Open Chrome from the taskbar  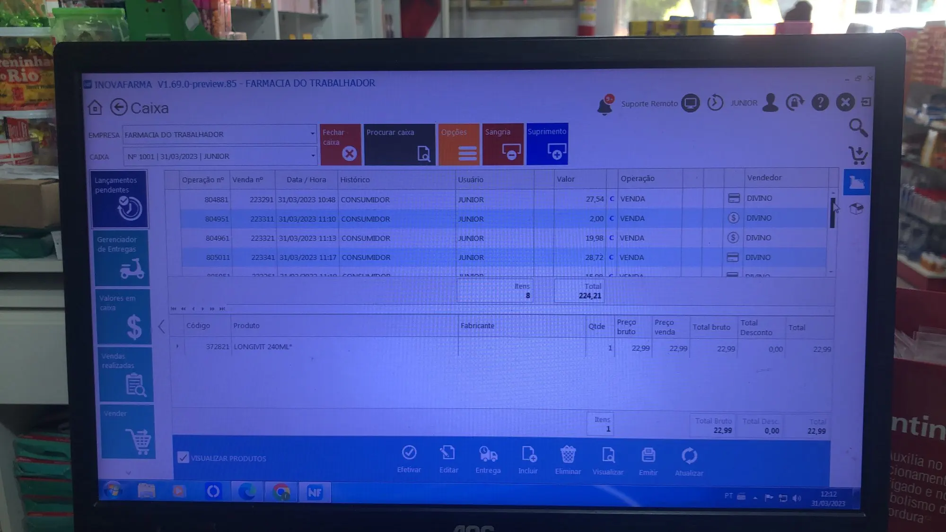pos(281,492)
